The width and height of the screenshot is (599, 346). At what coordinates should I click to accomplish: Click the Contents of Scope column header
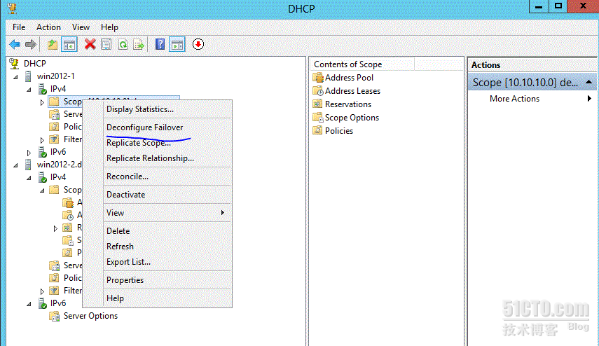(362, 64)
